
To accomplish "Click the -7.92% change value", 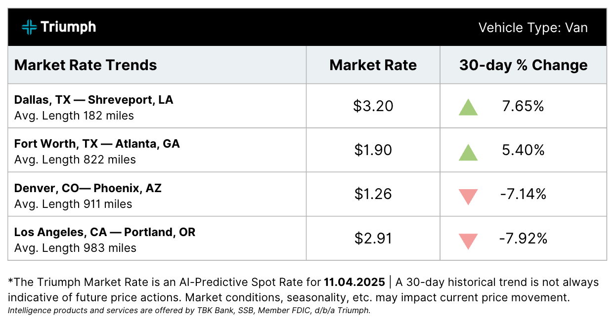I will point(523,239).
